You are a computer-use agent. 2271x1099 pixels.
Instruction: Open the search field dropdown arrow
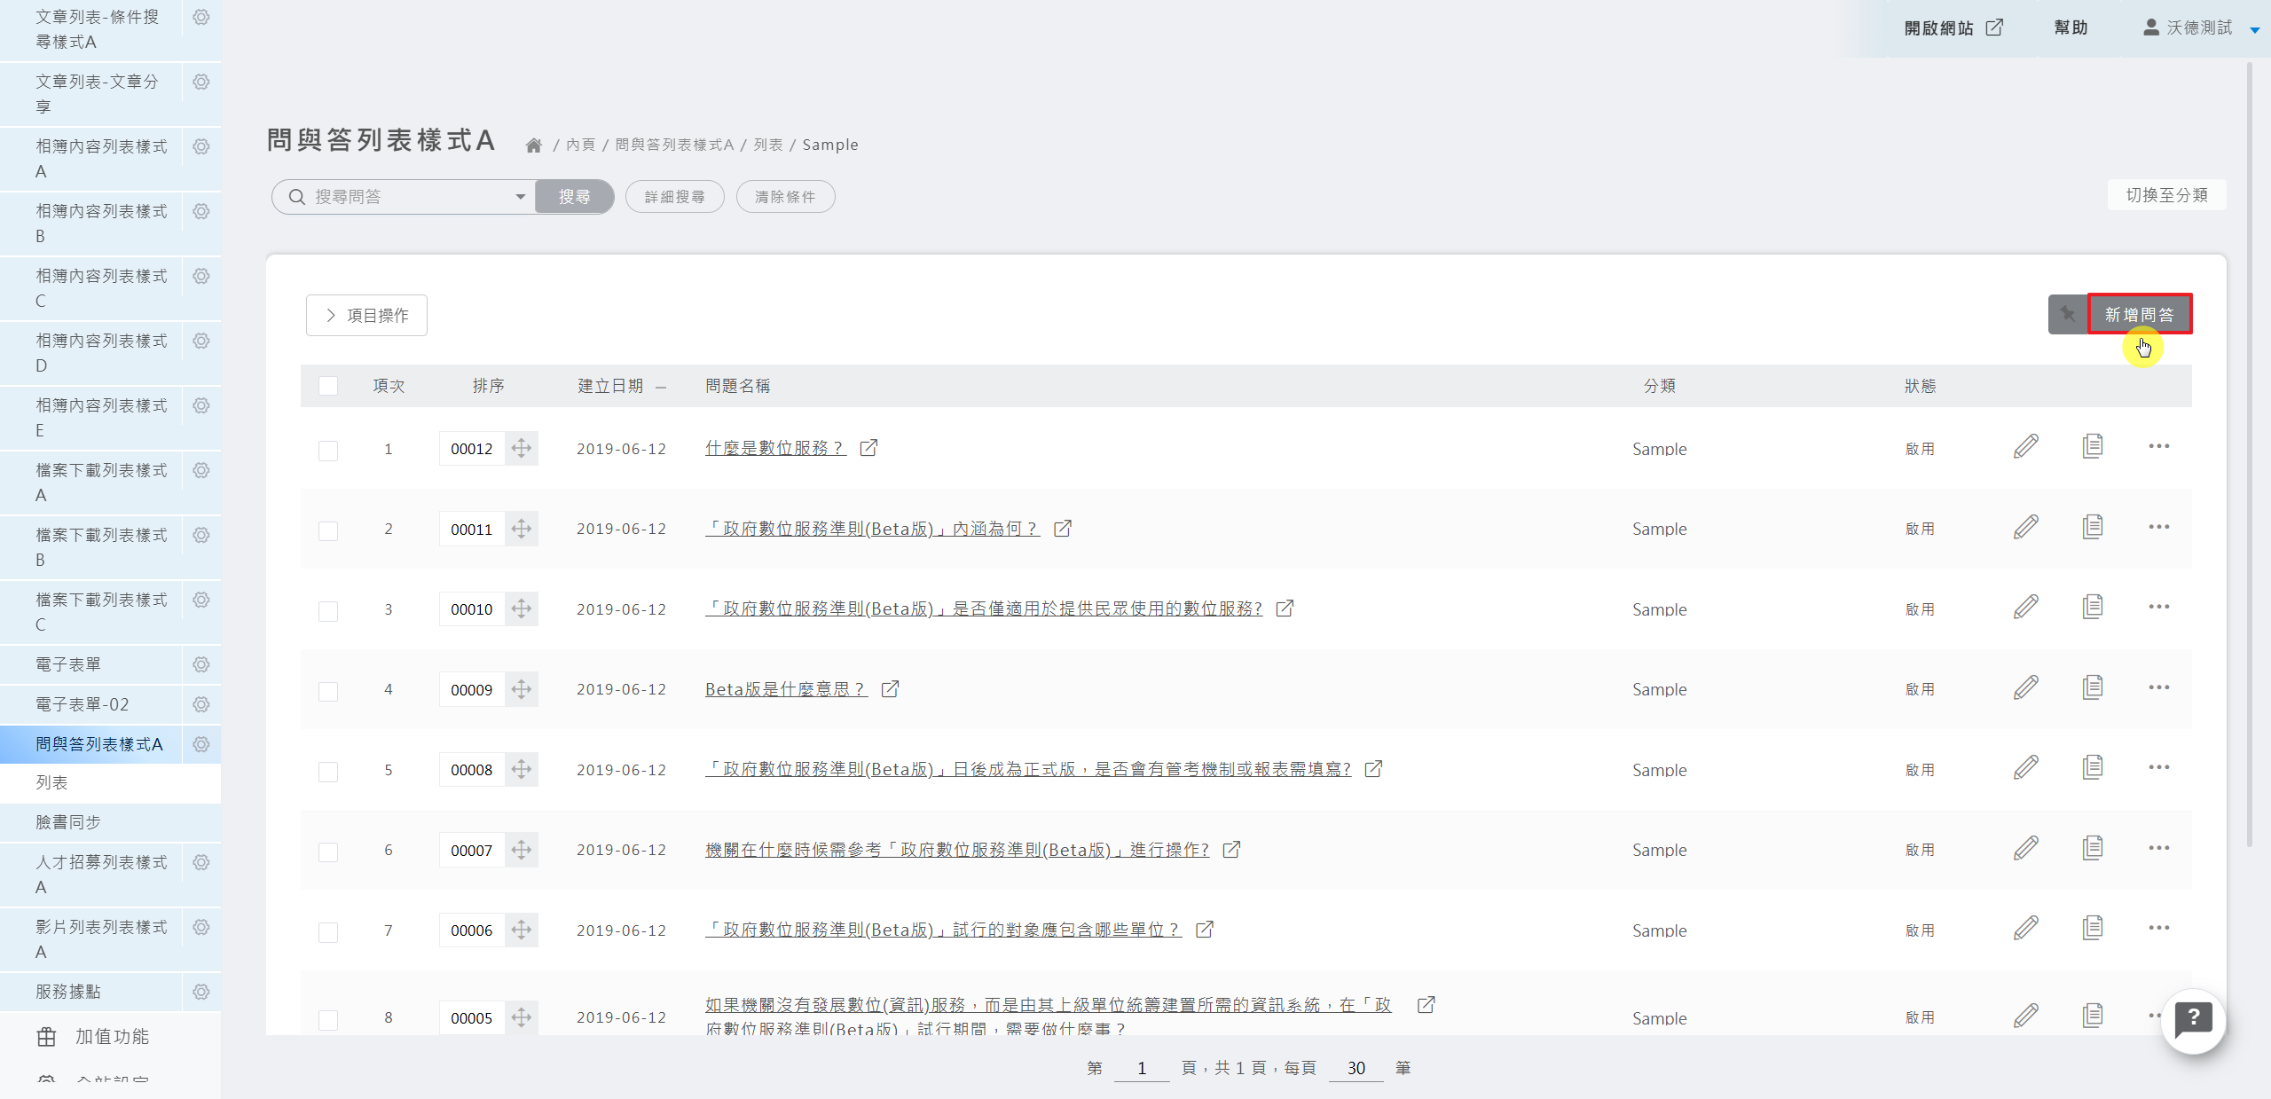pyautogui.click(x=520, y=197)
